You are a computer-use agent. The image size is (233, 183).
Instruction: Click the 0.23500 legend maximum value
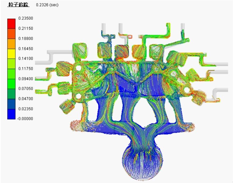[x=25, y=18]
